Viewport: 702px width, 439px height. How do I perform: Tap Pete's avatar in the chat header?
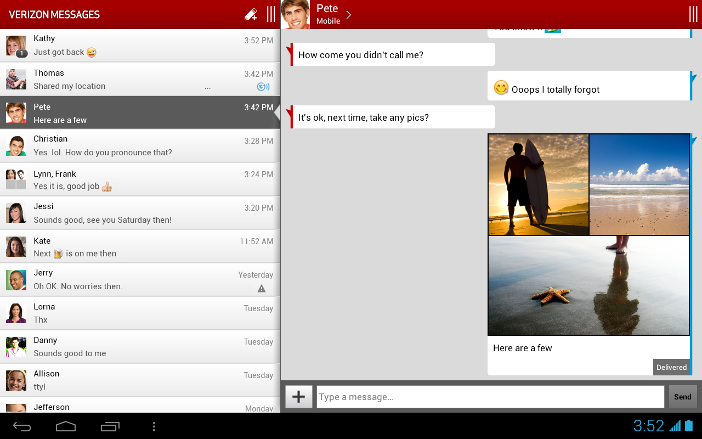pos(295,14)
